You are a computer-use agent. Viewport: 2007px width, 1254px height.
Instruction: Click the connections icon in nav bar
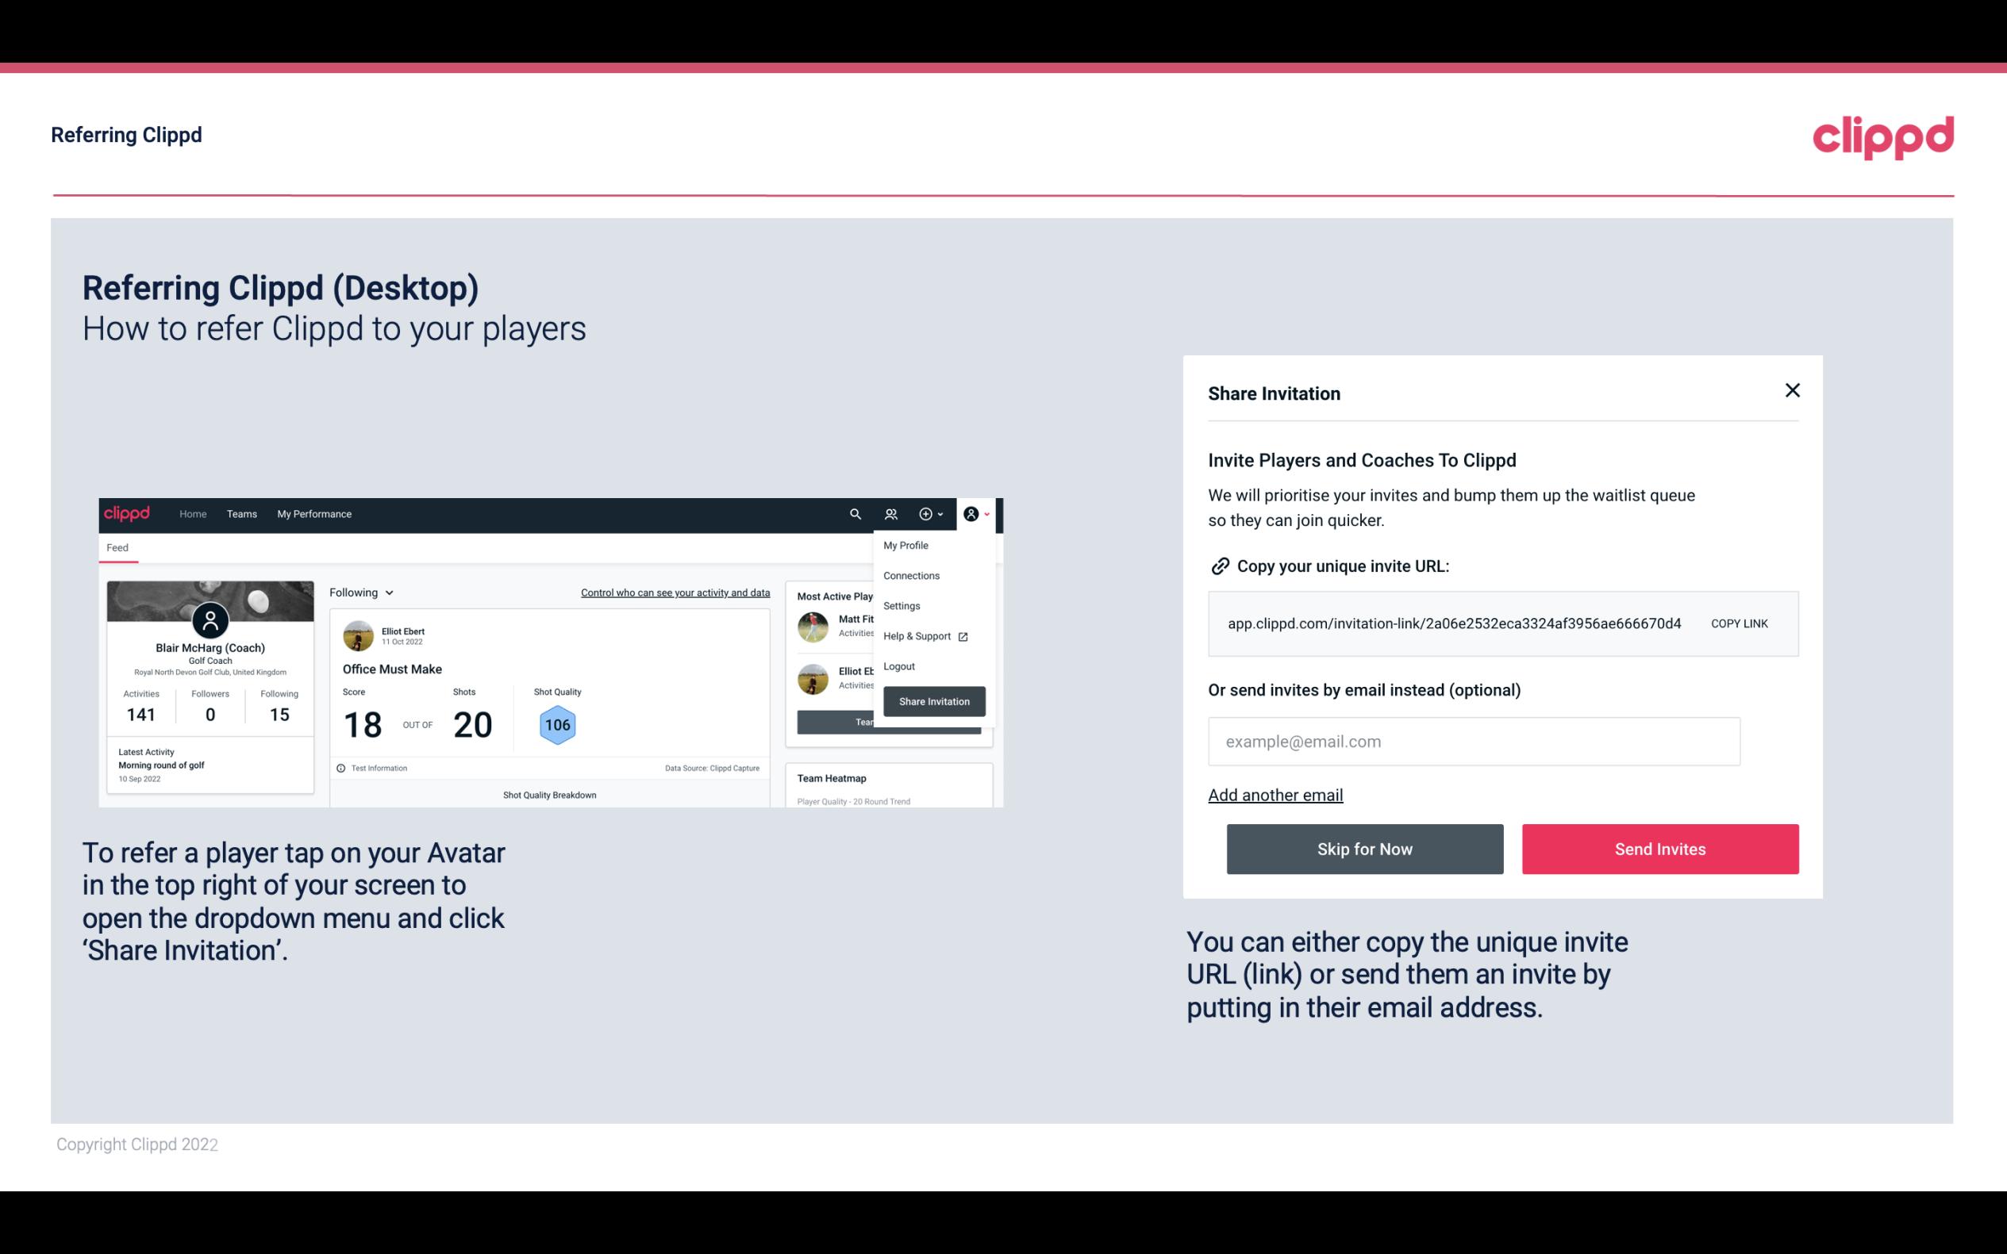tap(891, 513)
